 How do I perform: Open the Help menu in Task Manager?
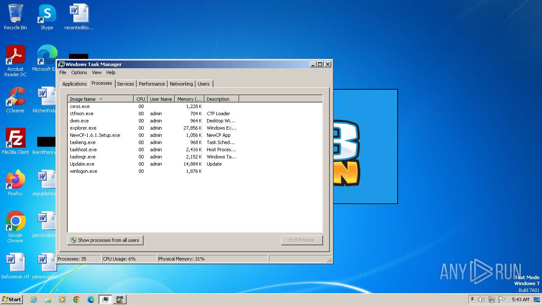(x=111, y=72)
